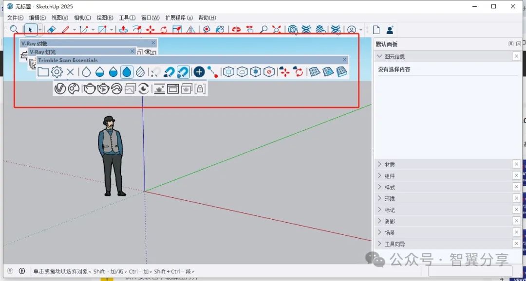The width and height of the screenshot is (526, 281).
Task: Select the arrow Select tool
Action: point(31,30)
